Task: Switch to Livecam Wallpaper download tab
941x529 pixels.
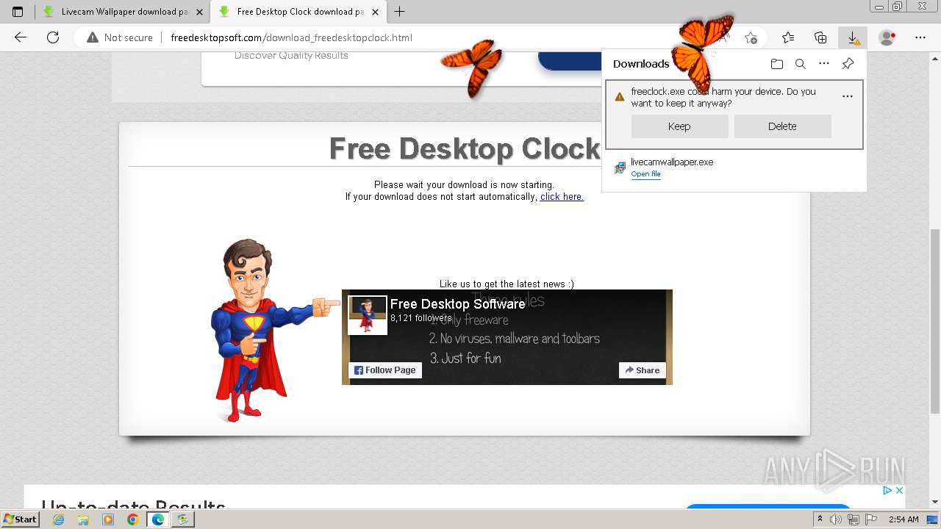Action: [x=122, y=12]
